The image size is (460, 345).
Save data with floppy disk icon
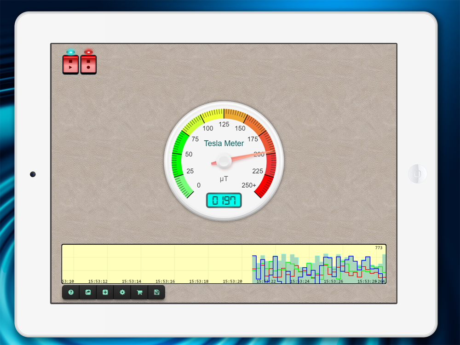[156, 292]
